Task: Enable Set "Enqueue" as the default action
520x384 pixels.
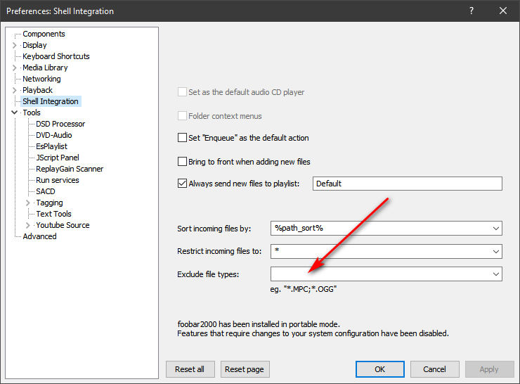Action: 182,137
